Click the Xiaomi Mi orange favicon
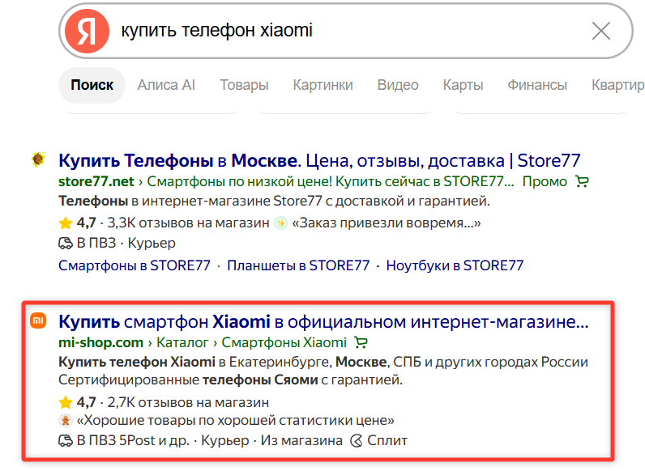 coord(38,320)
